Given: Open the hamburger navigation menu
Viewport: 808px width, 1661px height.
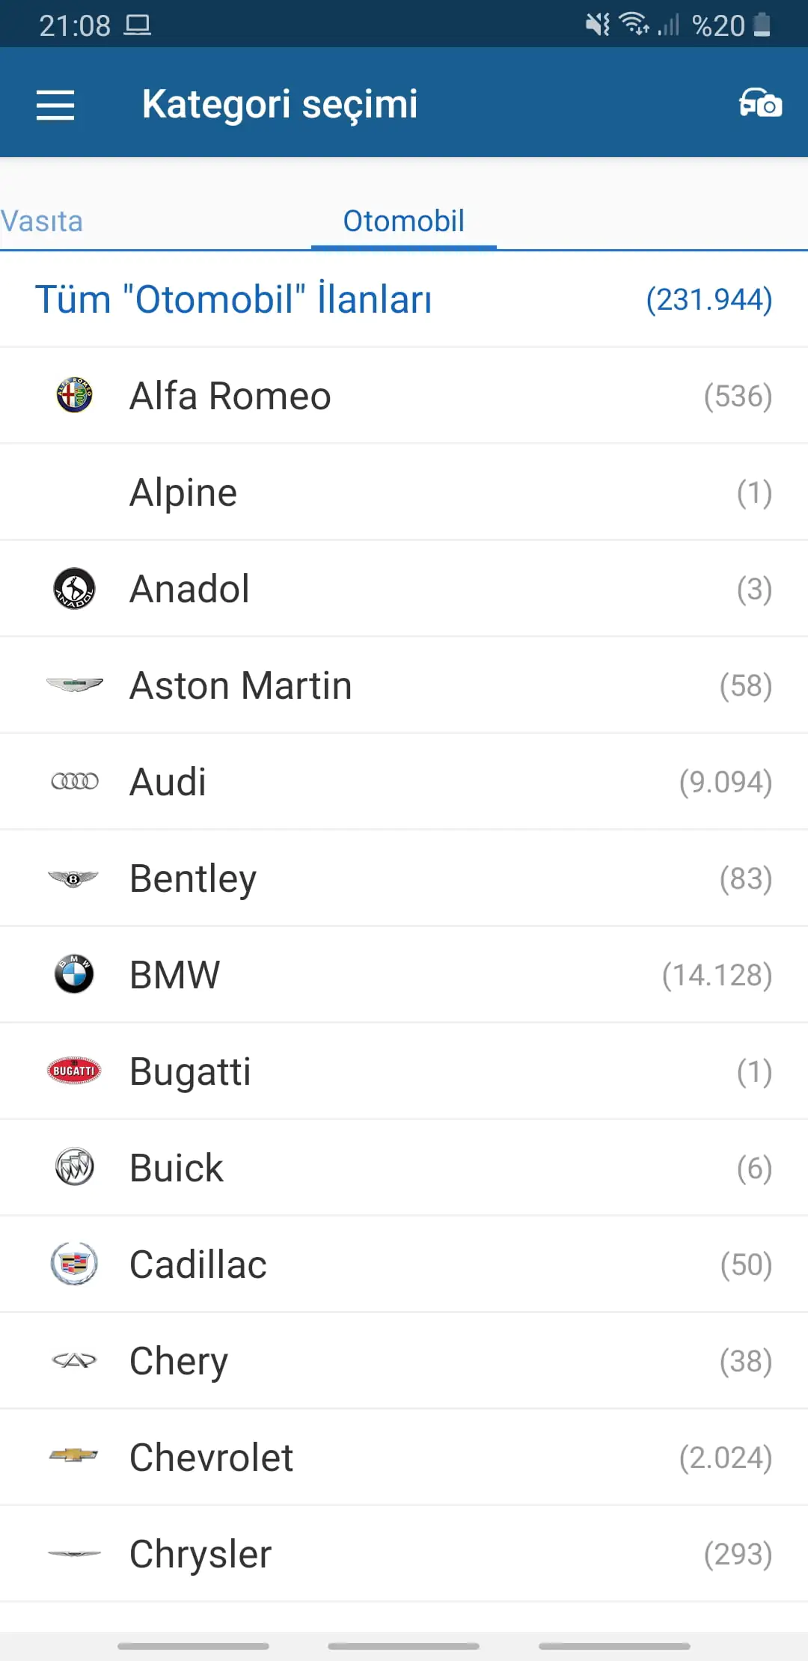Looking at the screenshot, I should [55, 104].
